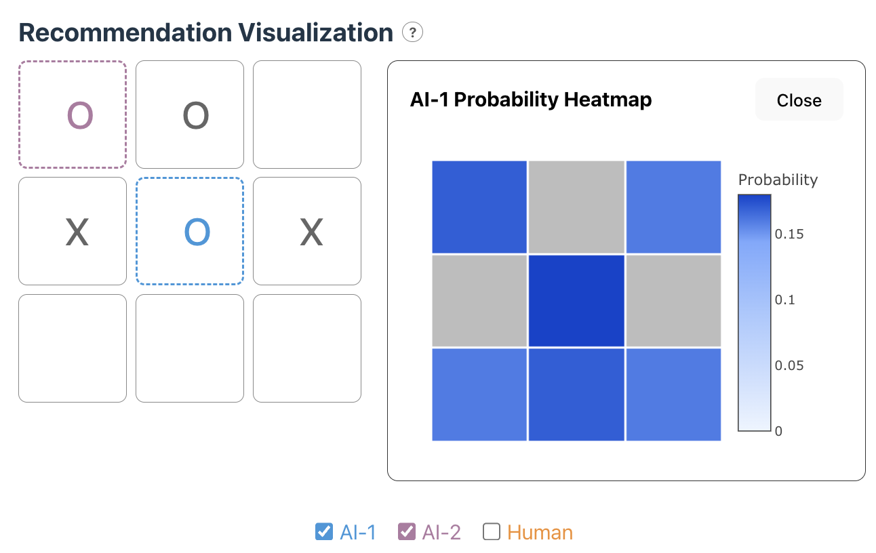Click the empty top-right board cell
Viewport: 876px width, 553px height.
point(306,114)
